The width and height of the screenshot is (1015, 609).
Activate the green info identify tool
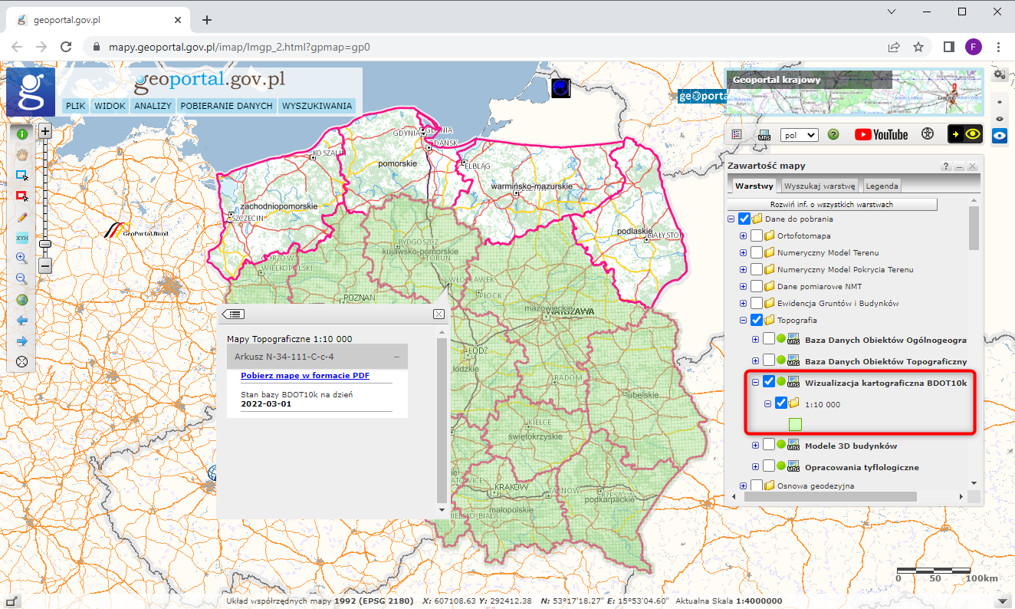pos(21,133)
